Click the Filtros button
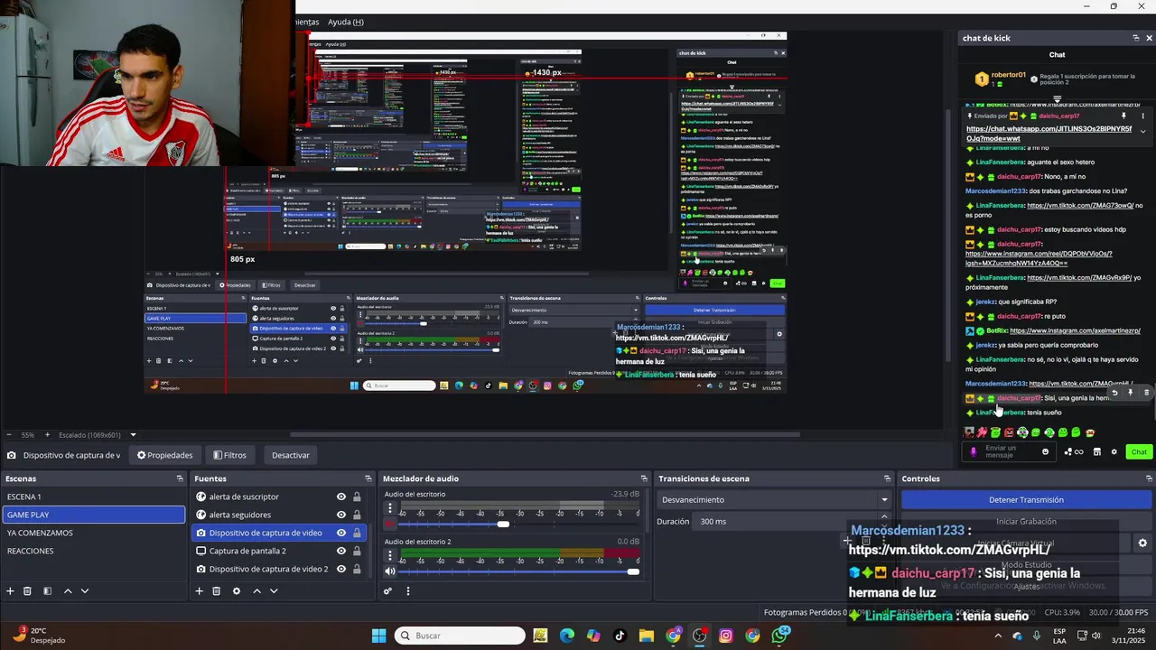 tap(229, 455)
